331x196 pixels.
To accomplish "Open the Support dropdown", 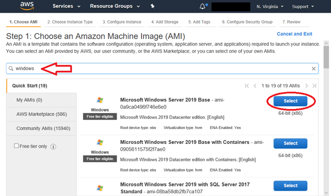I will click(303, 6).
